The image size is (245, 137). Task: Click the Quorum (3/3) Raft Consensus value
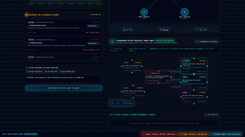[x=128, y=30]
